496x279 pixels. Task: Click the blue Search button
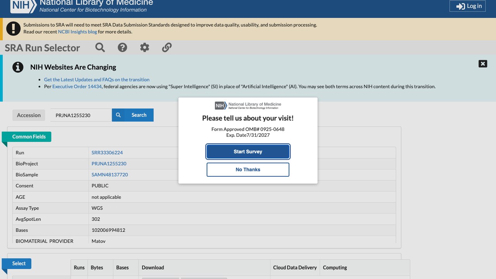pos(133,115)
